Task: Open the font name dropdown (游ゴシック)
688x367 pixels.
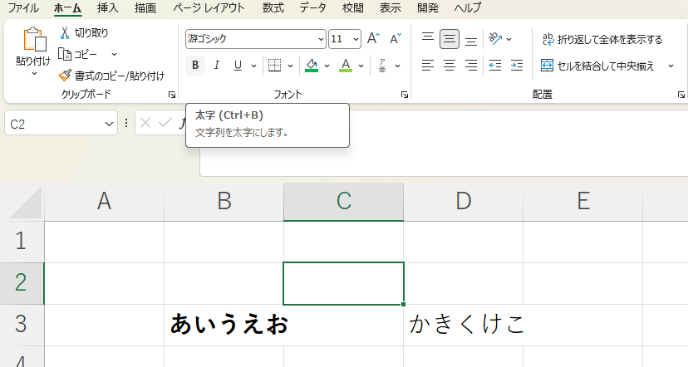Action: click(x=321, y=39)
